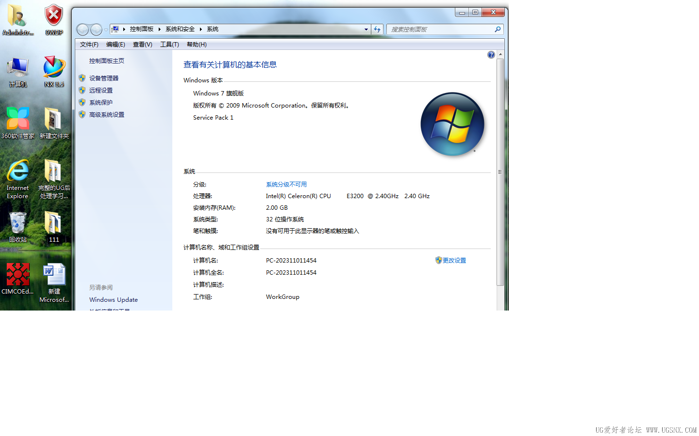Open the 新建 Microsoft Word document icon
This screenshot has width=699, height=436.
click(54, 283)
